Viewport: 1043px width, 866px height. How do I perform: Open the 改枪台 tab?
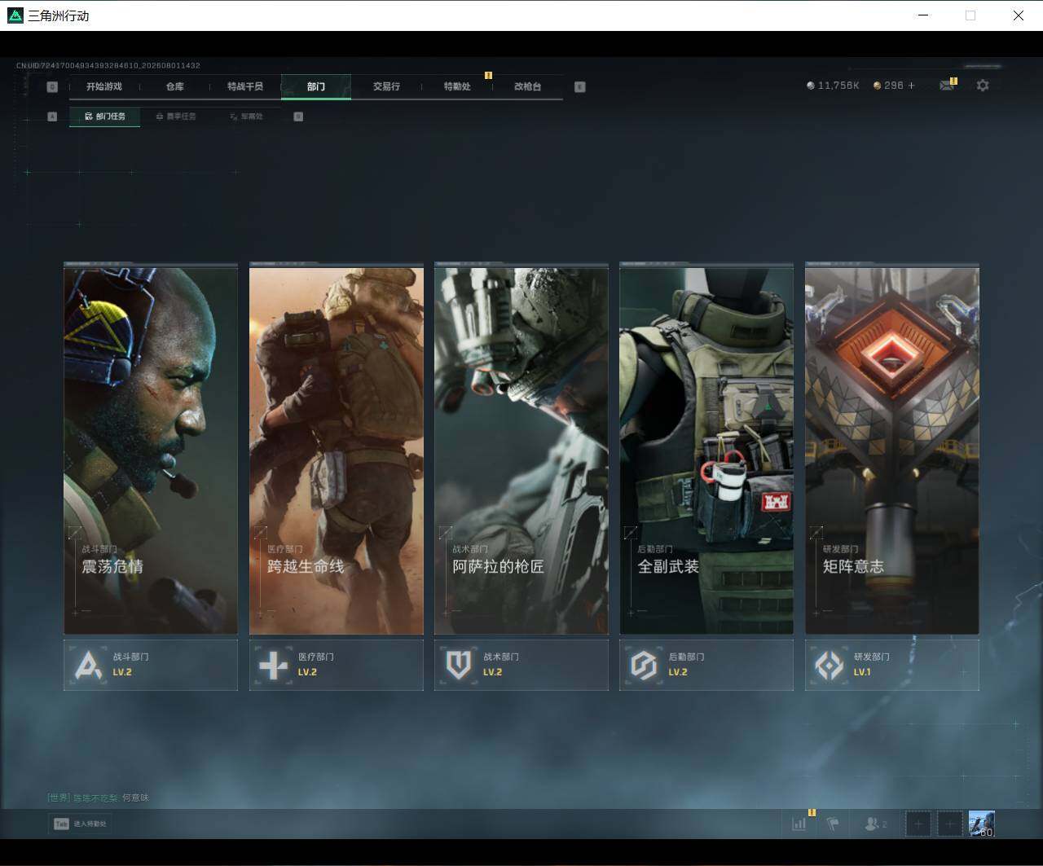(528, 86)
